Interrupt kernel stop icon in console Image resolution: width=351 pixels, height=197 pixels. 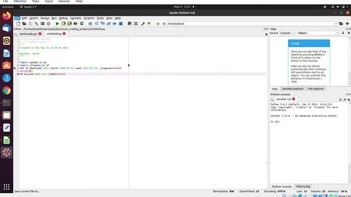point(340,100)
